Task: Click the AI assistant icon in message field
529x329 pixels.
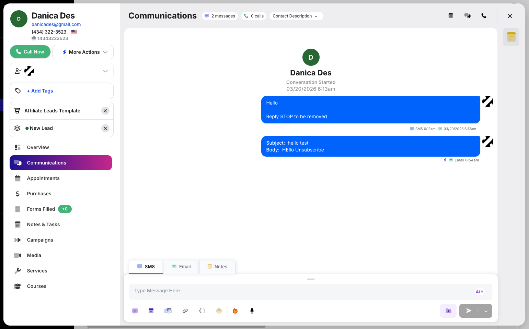Action: [479, 292]
